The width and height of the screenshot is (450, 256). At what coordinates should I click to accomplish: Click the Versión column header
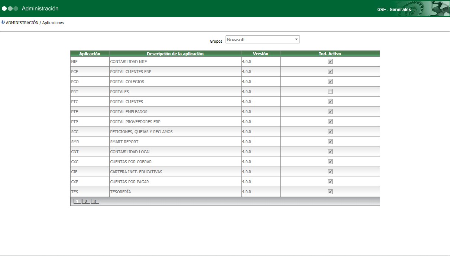(x=260, y=54)
